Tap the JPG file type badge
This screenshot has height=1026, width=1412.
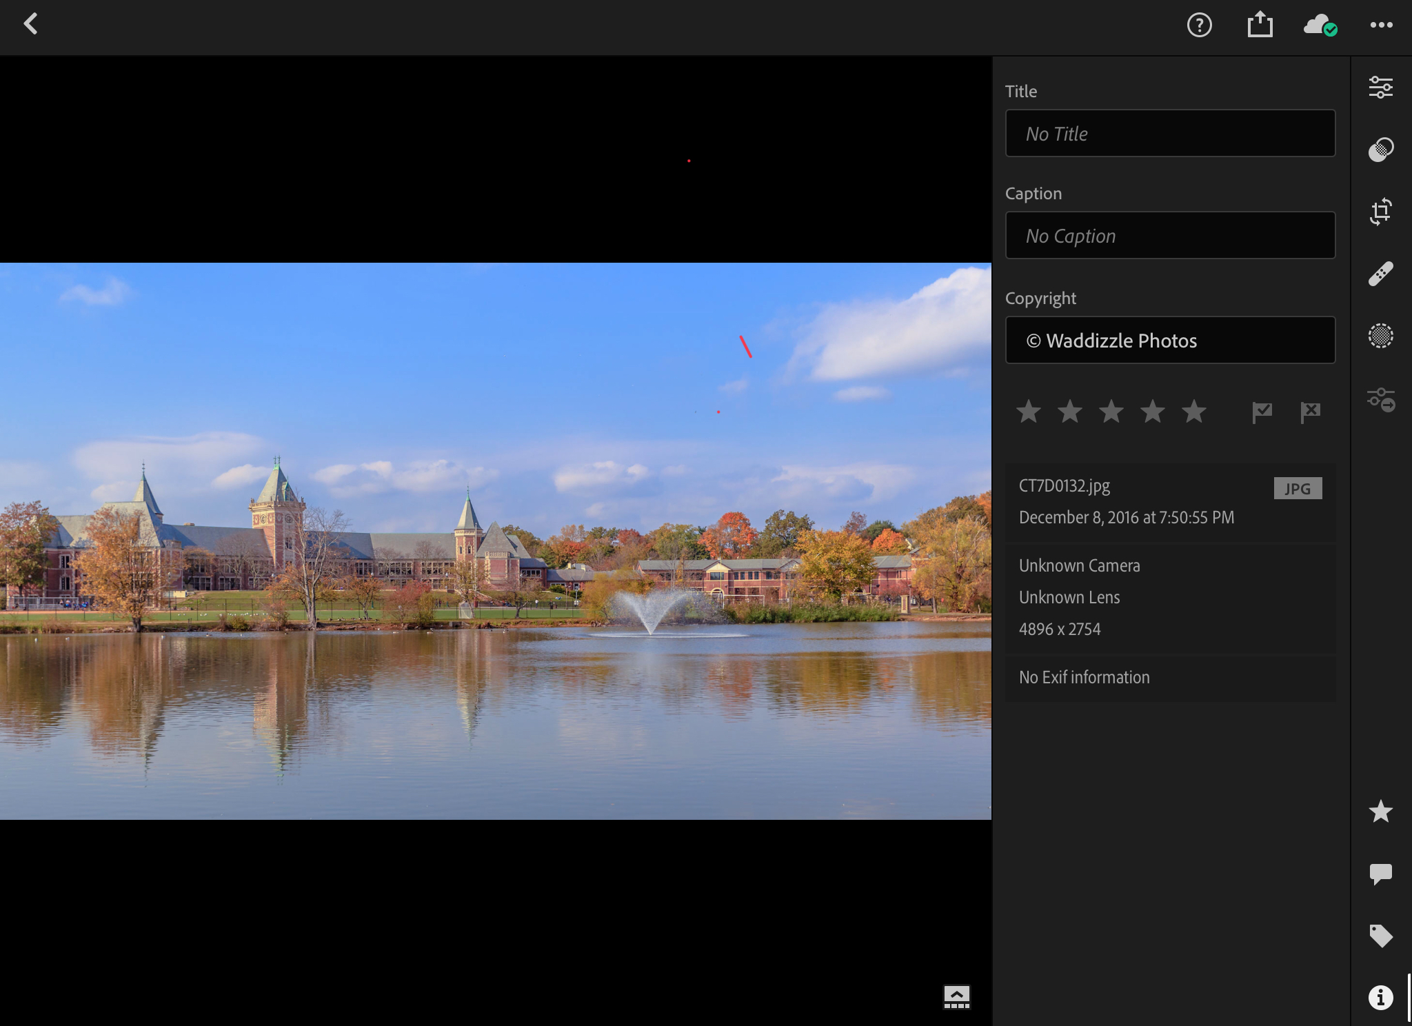pyautogui.click(x=1298, y=488)
